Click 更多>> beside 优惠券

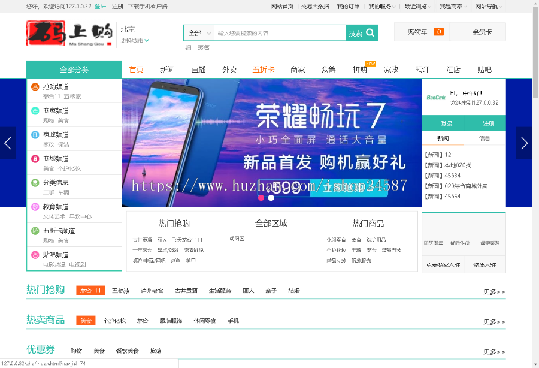(x=494, y=351)
